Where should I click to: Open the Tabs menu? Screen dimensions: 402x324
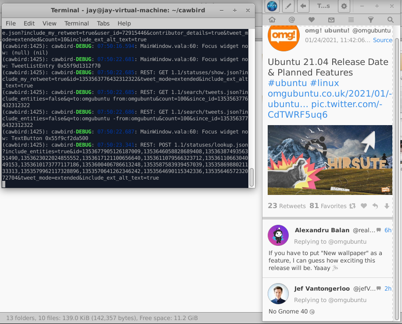point(103,23)
